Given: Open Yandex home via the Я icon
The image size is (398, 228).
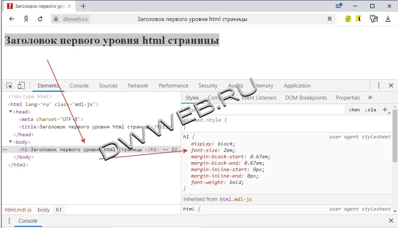Looking at the screenshot, I should tap(26, 19).
